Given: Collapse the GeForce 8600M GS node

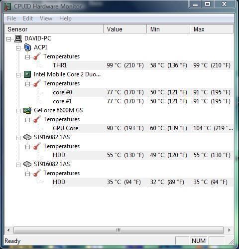Looking at the screenshot, I should pyautogui.click(x=18, y=111).
